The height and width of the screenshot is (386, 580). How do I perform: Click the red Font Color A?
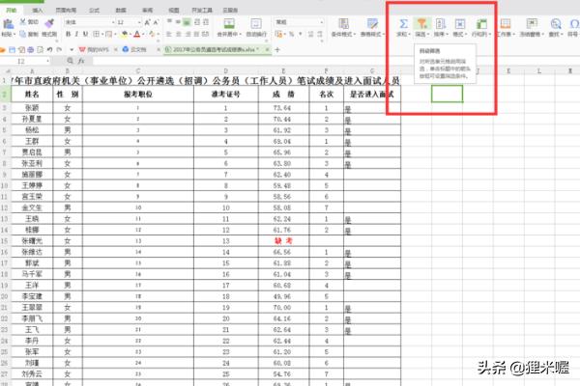(137, 34)
